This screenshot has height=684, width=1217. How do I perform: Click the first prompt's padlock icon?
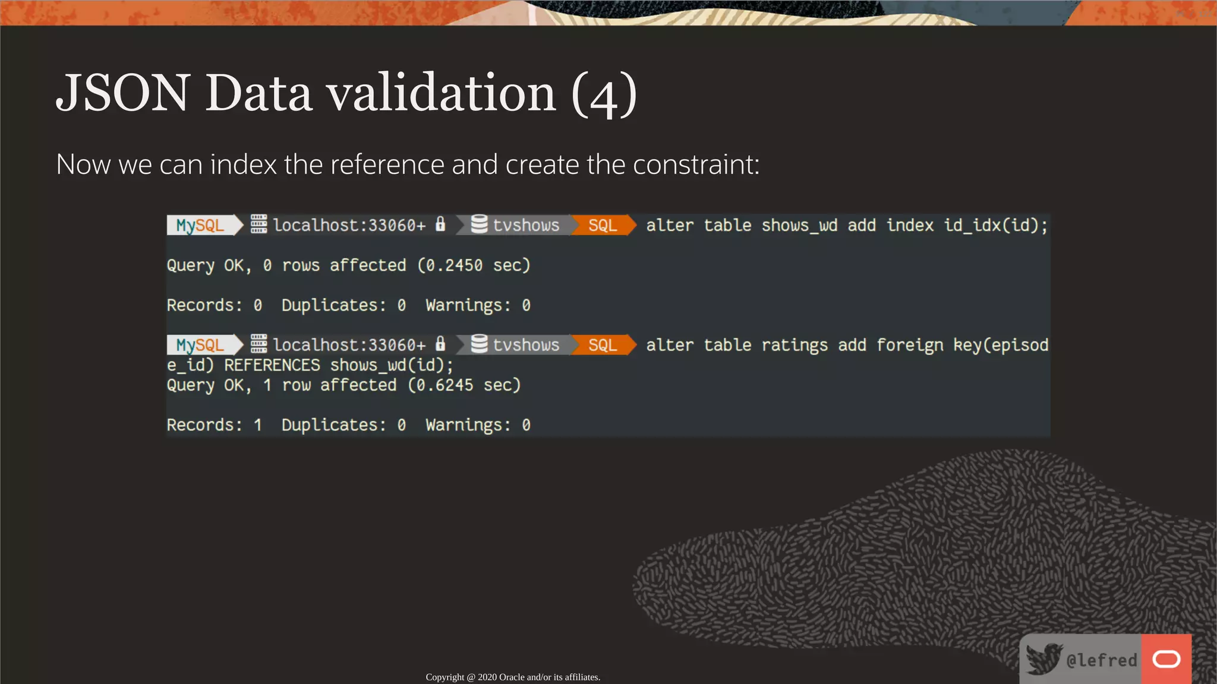click(440, 224)
